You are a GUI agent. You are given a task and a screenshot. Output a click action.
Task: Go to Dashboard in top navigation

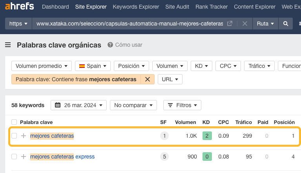pyautogui.click(x=55, y=7)
